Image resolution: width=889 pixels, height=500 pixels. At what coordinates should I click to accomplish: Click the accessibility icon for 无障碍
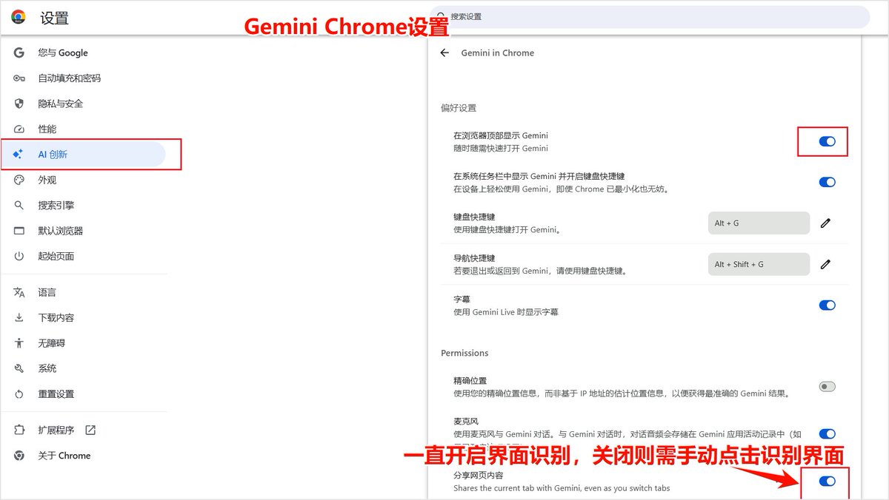tap(19, 343)
